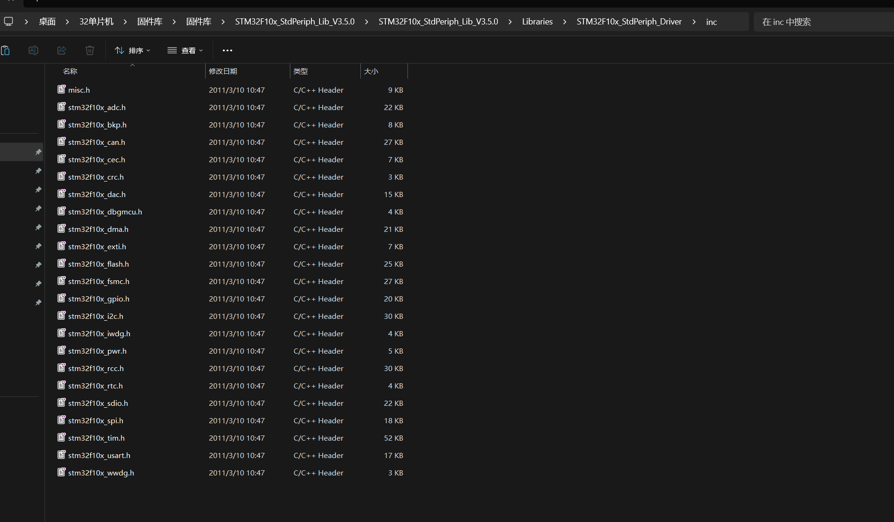Click the inc folder in breadcrumb
Image resolution: width=894 pixels, height=522 pixels.
(711, 22)
